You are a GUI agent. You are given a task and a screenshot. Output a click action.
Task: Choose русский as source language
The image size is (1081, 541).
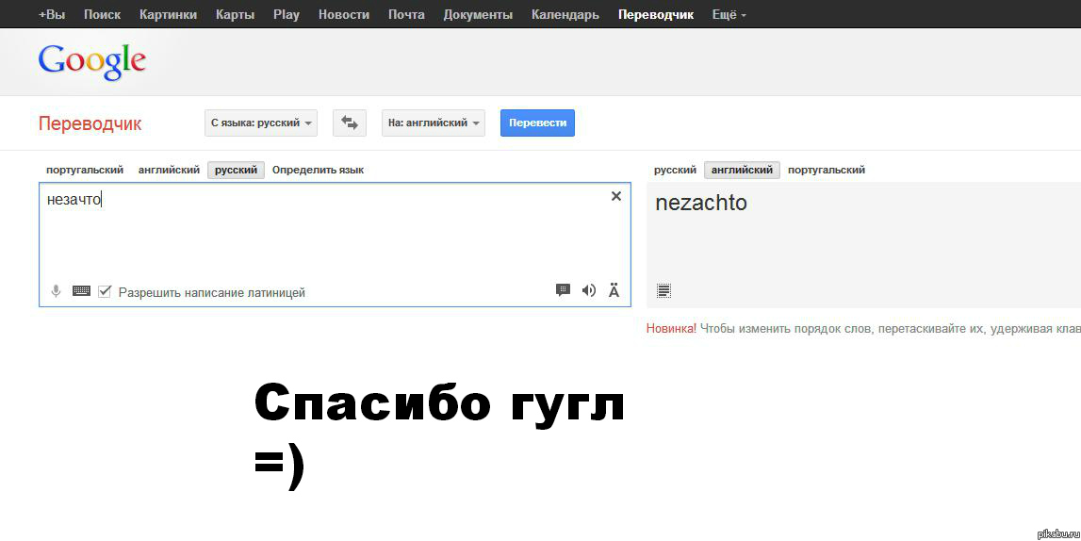click(237, 170)
